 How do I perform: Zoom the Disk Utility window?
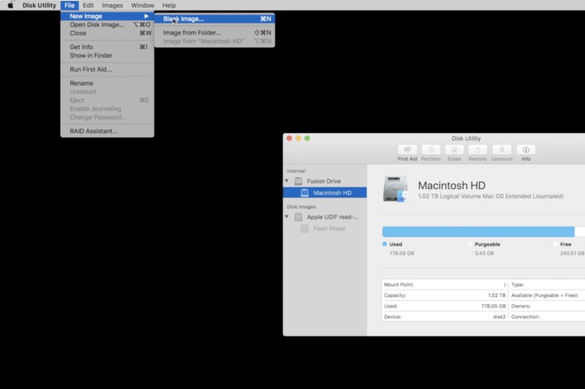tap(307, 138)
